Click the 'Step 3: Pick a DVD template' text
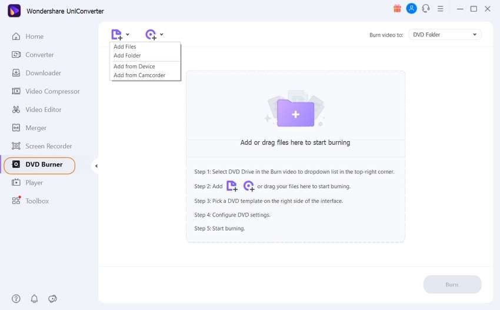The width and height of the screenshot is (500, 310). (x=268, y=201)
